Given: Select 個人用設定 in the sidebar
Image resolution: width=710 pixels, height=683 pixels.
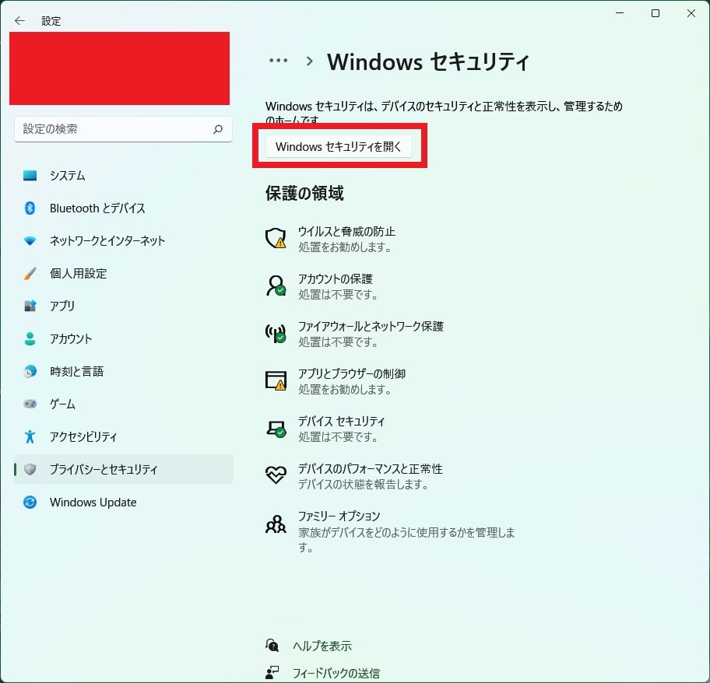Looking at the screenshot, I should click(x=124, y=273).
